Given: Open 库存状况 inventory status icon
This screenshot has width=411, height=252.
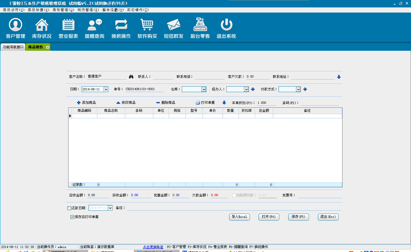Looking at the screenshot, I should 42,28.
